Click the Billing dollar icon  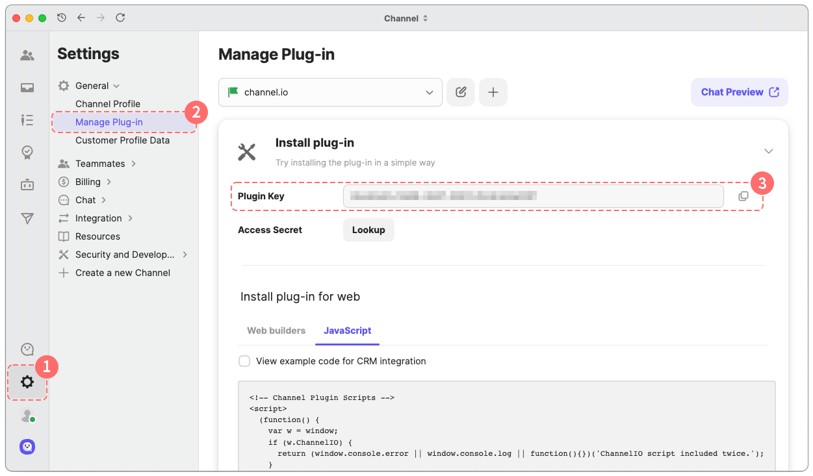[64, 182]
